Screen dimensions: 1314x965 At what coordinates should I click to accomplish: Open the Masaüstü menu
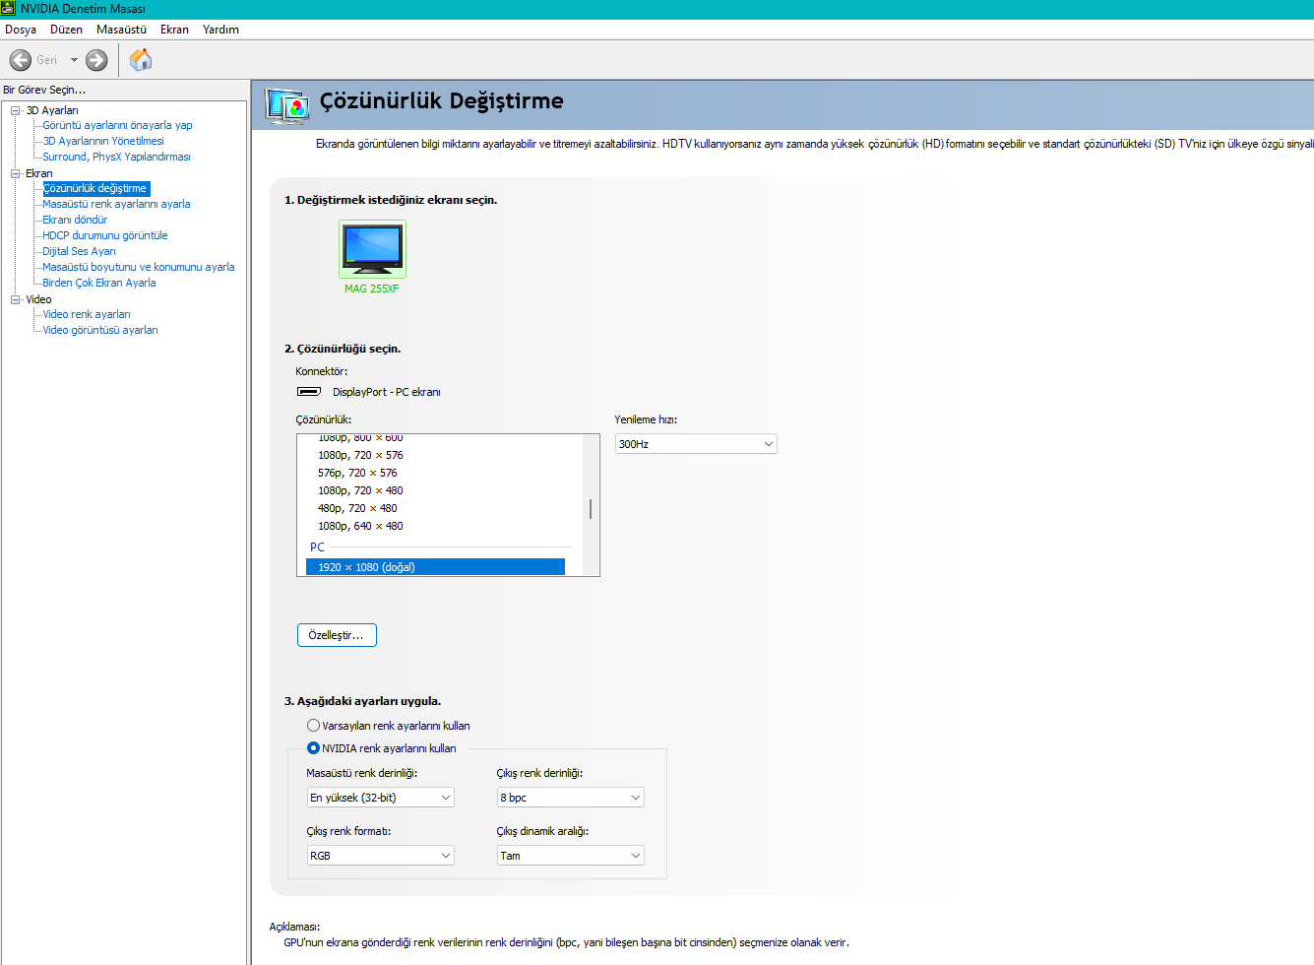pos(121,30)
